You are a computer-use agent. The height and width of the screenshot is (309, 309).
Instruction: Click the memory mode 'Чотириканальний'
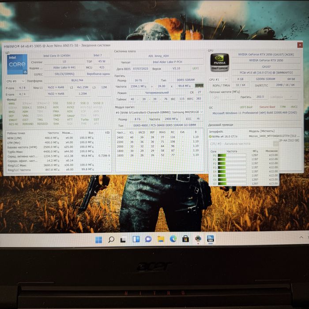[157, 93]
